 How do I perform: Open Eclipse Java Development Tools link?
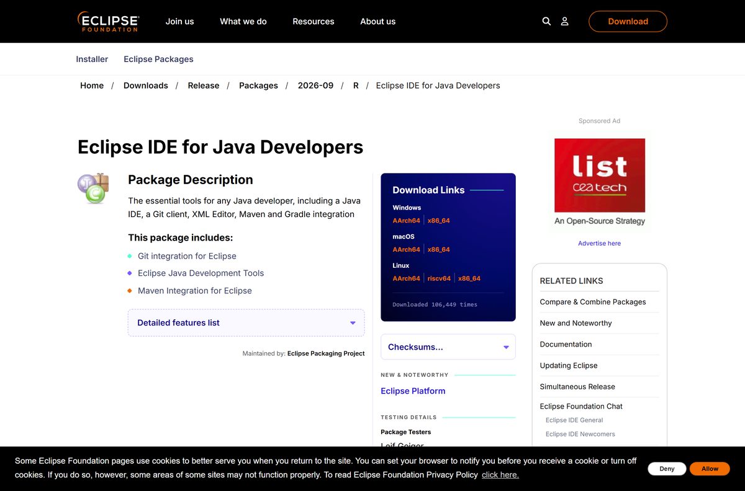(201, 273)
